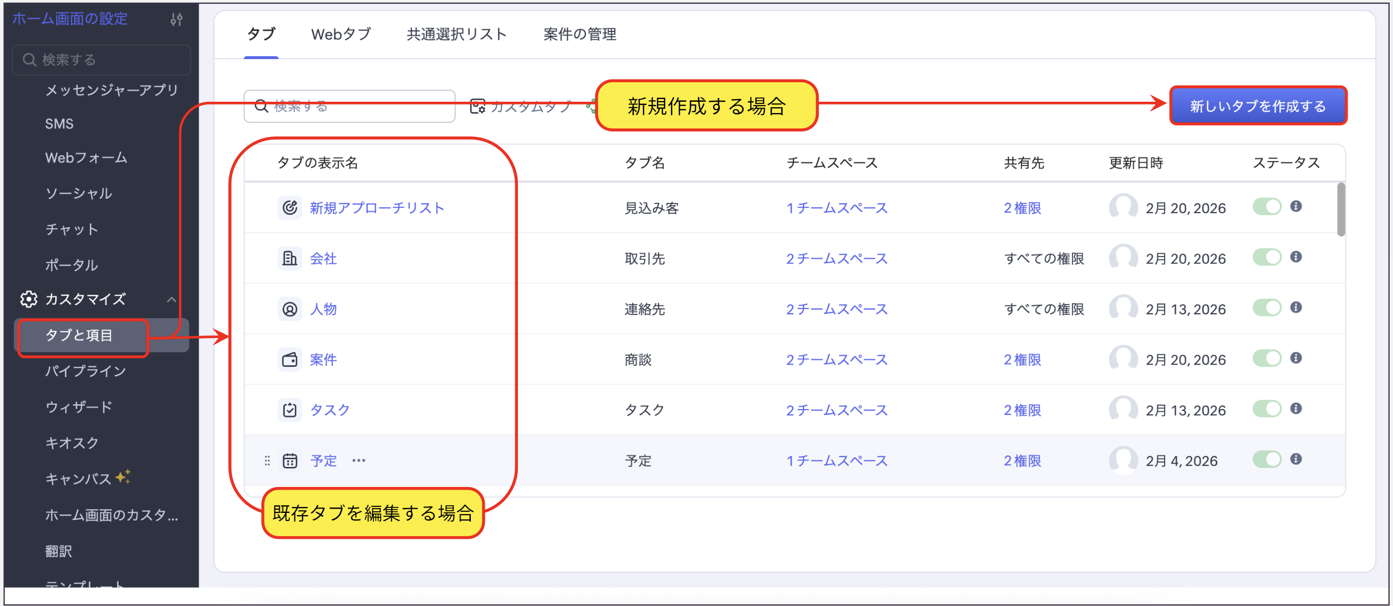1393x606 pixels.
Task: Open the 共通選択リスト tab
Action: tap(456, 35)
